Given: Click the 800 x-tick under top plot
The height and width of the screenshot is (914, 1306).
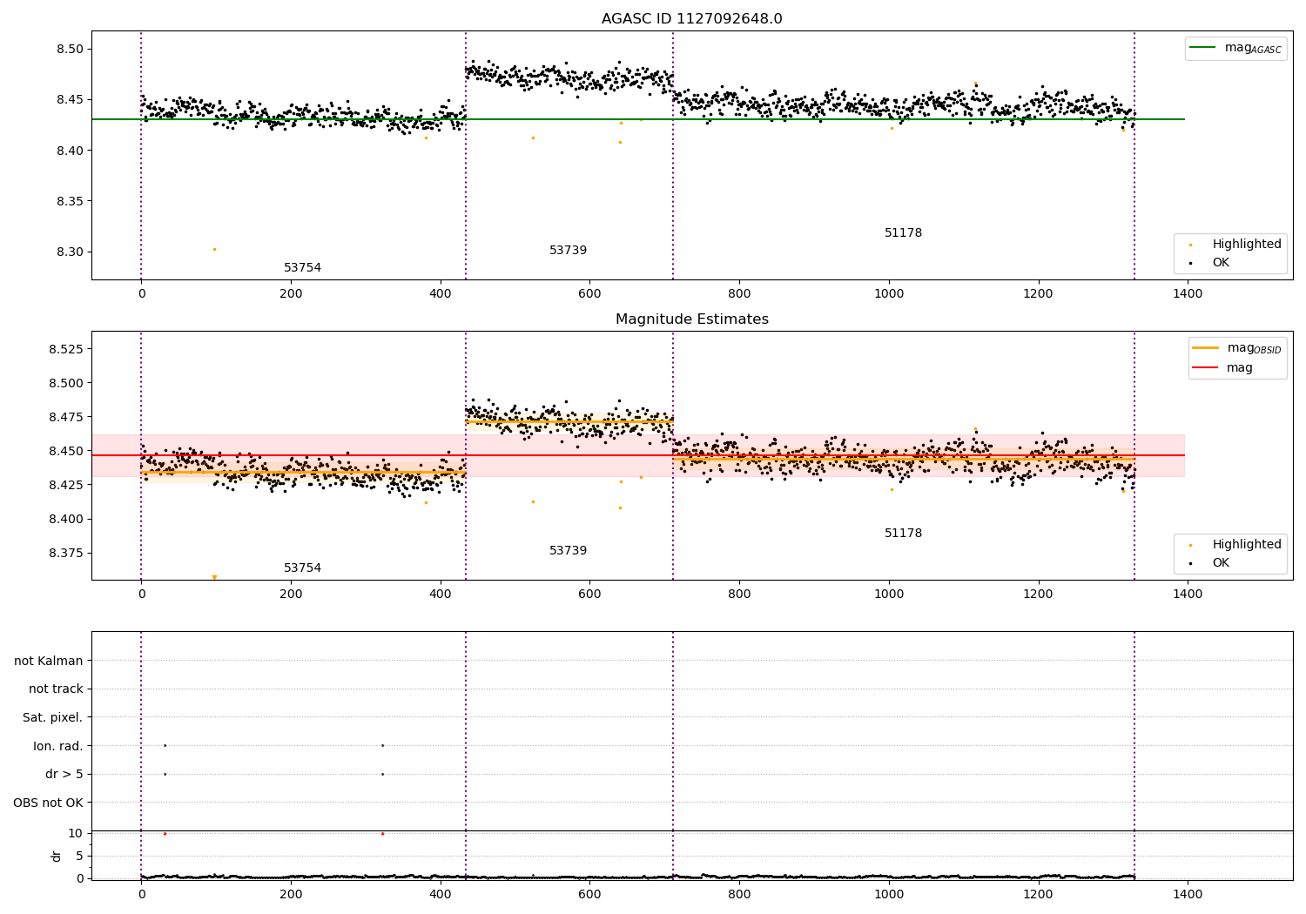Looking at the screenshot, I should (x=739, y=294).
